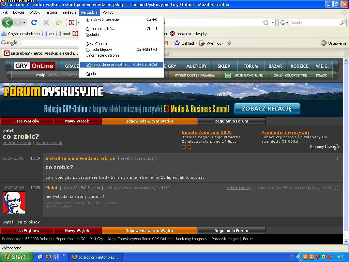
Task: Click the Stop loading X icon
Action: pos(46,23)
